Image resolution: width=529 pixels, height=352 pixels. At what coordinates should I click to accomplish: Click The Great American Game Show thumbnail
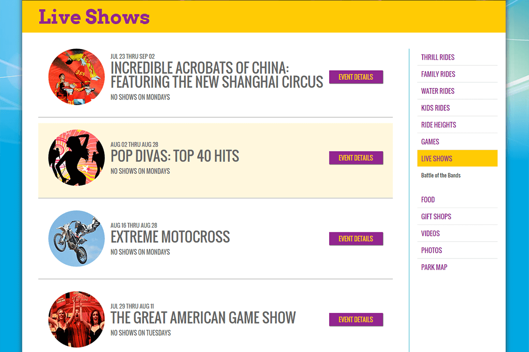click(77, 319)
